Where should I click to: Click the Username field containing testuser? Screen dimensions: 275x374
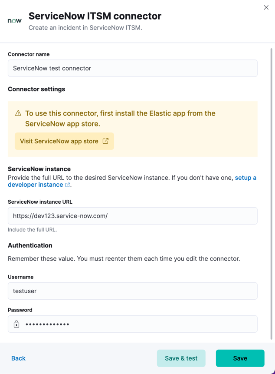pyautogui.click(x=132, y=291)
